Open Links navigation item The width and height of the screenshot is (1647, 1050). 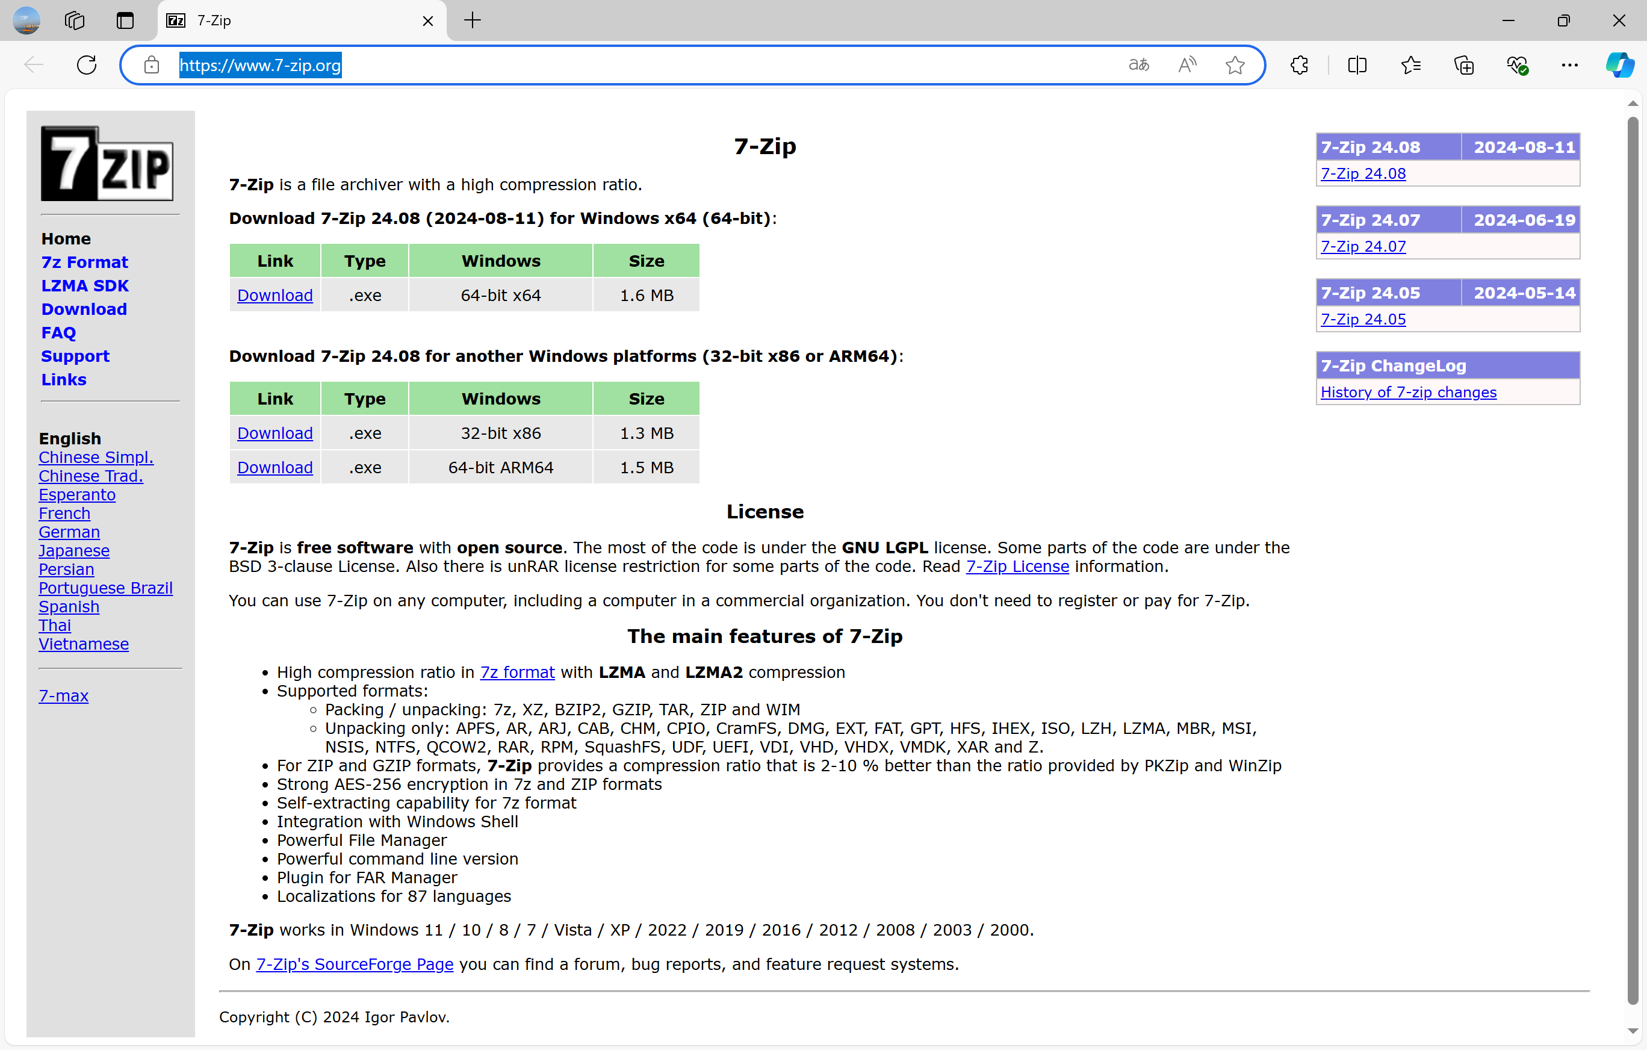click(64, 380)
